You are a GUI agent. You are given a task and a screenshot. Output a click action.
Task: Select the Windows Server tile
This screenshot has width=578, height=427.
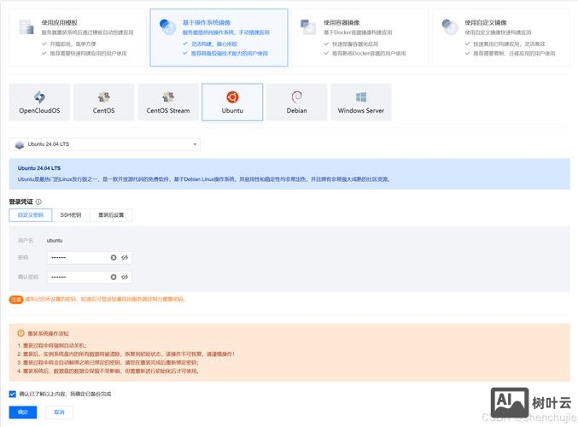coord(361,102)
